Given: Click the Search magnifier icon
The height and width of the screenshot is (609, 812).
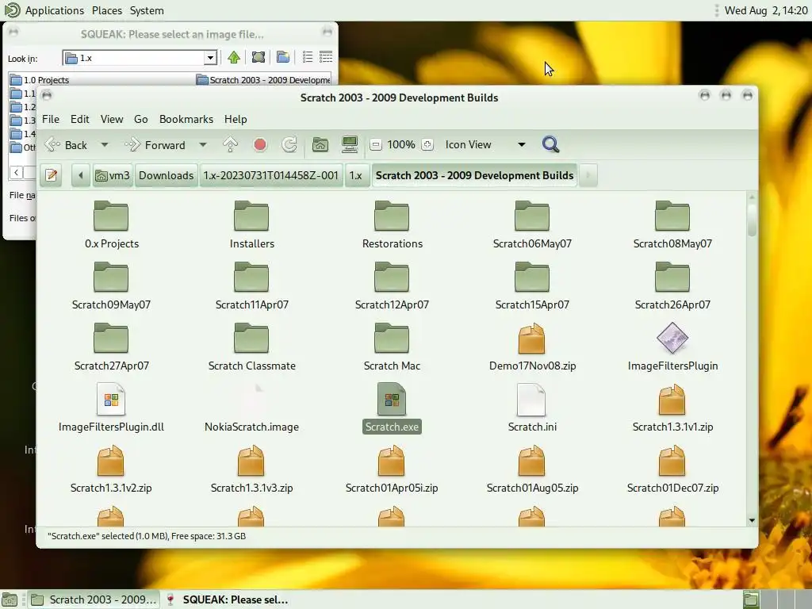Looking at the screenshot, I should tap(550, 144).
